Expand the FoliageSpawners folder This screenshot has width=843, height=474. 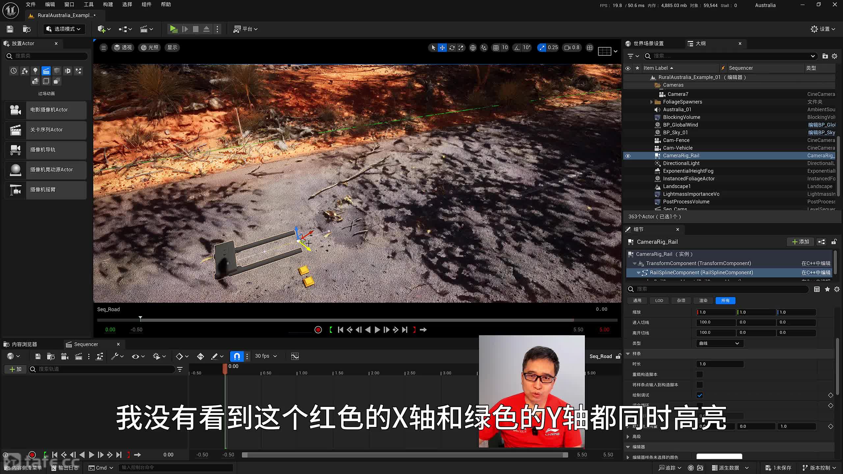[651, 102]
